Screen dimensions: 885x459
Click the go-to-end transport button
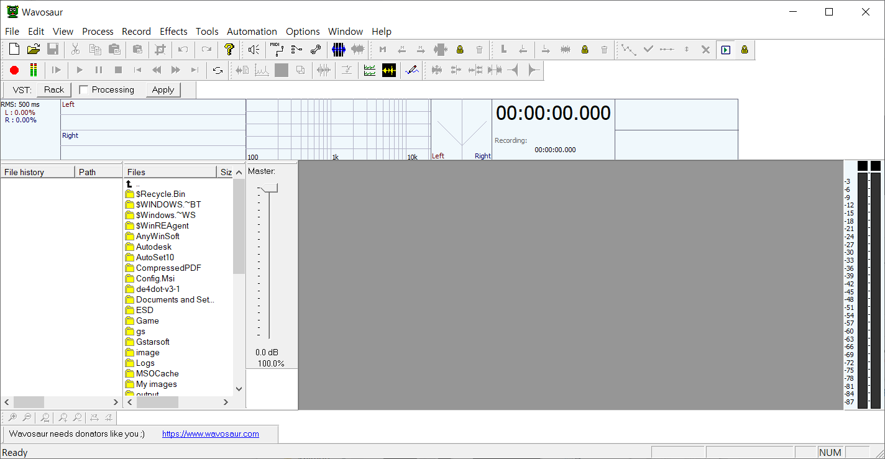195,70
